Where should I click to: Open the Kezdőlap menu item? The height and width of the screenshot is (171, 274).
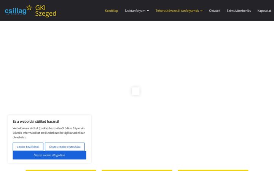coord(111,11)
